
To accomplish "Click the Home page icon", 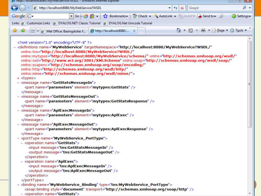I will 179,30.
